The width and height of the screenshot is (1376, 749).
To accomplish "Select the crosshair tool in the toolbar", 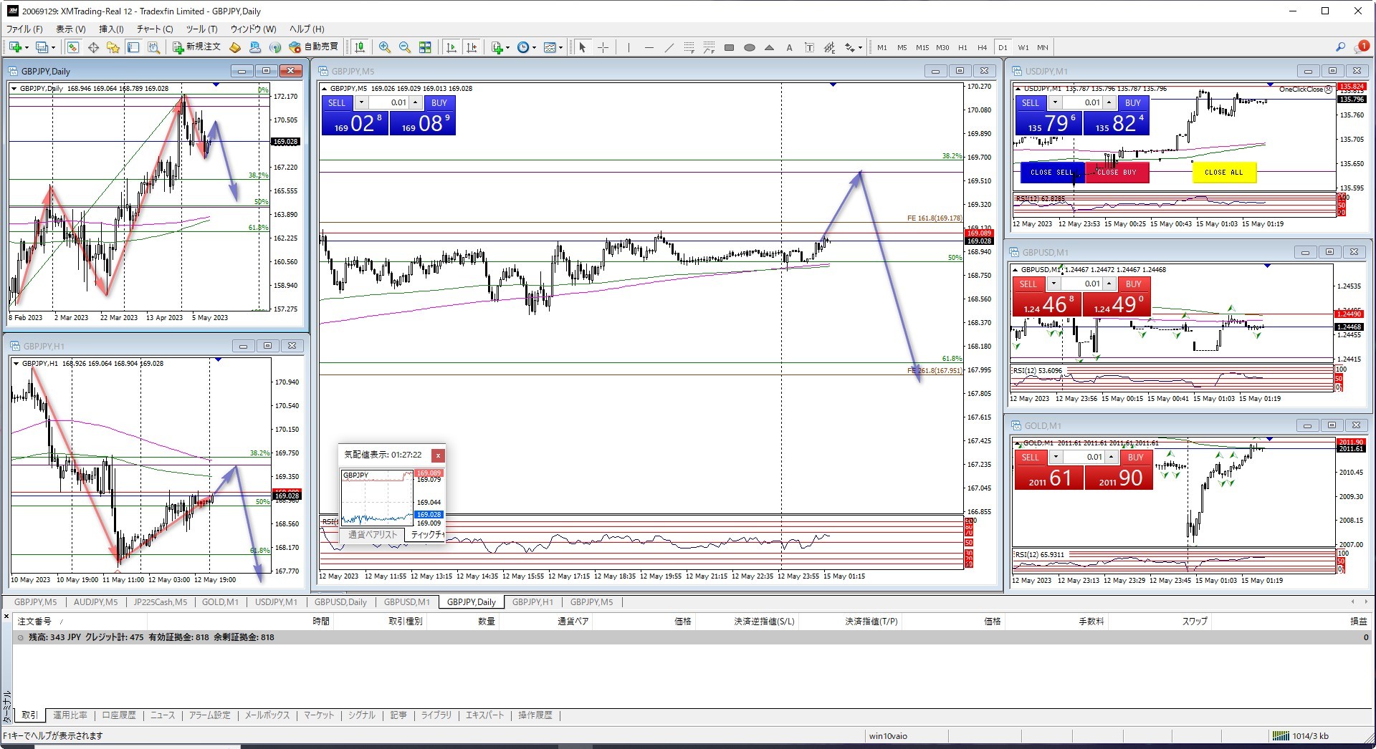I will point(603,47).
